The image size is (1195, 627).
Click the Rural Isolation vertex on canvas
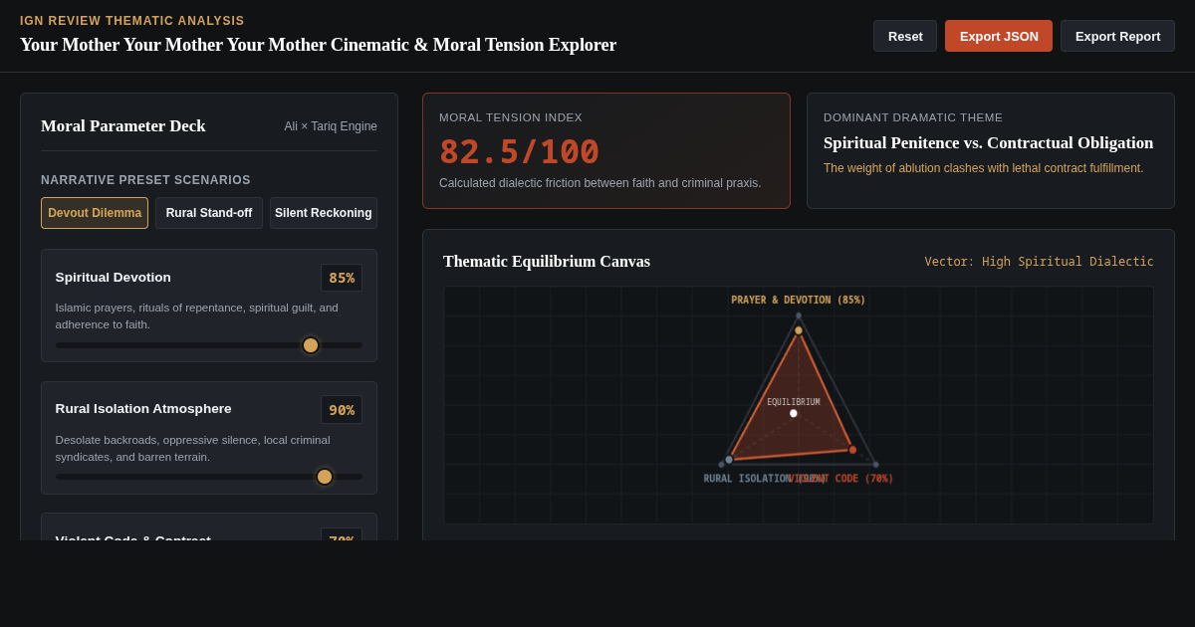(729, 460)
